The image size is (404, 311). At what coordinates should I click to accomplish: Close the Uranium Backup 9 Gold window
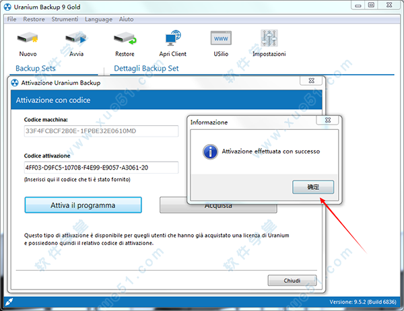tap(389, 5)
